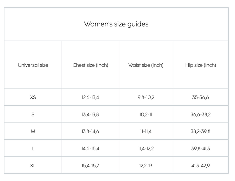Click the Chest size (inch) header
This screenshot has height=181, width=235.
tap(91, 65)
